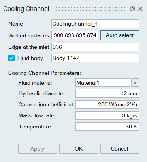
Task: Edit the Hydraulic diameter value 12 mm
Action: pos(107,93)
